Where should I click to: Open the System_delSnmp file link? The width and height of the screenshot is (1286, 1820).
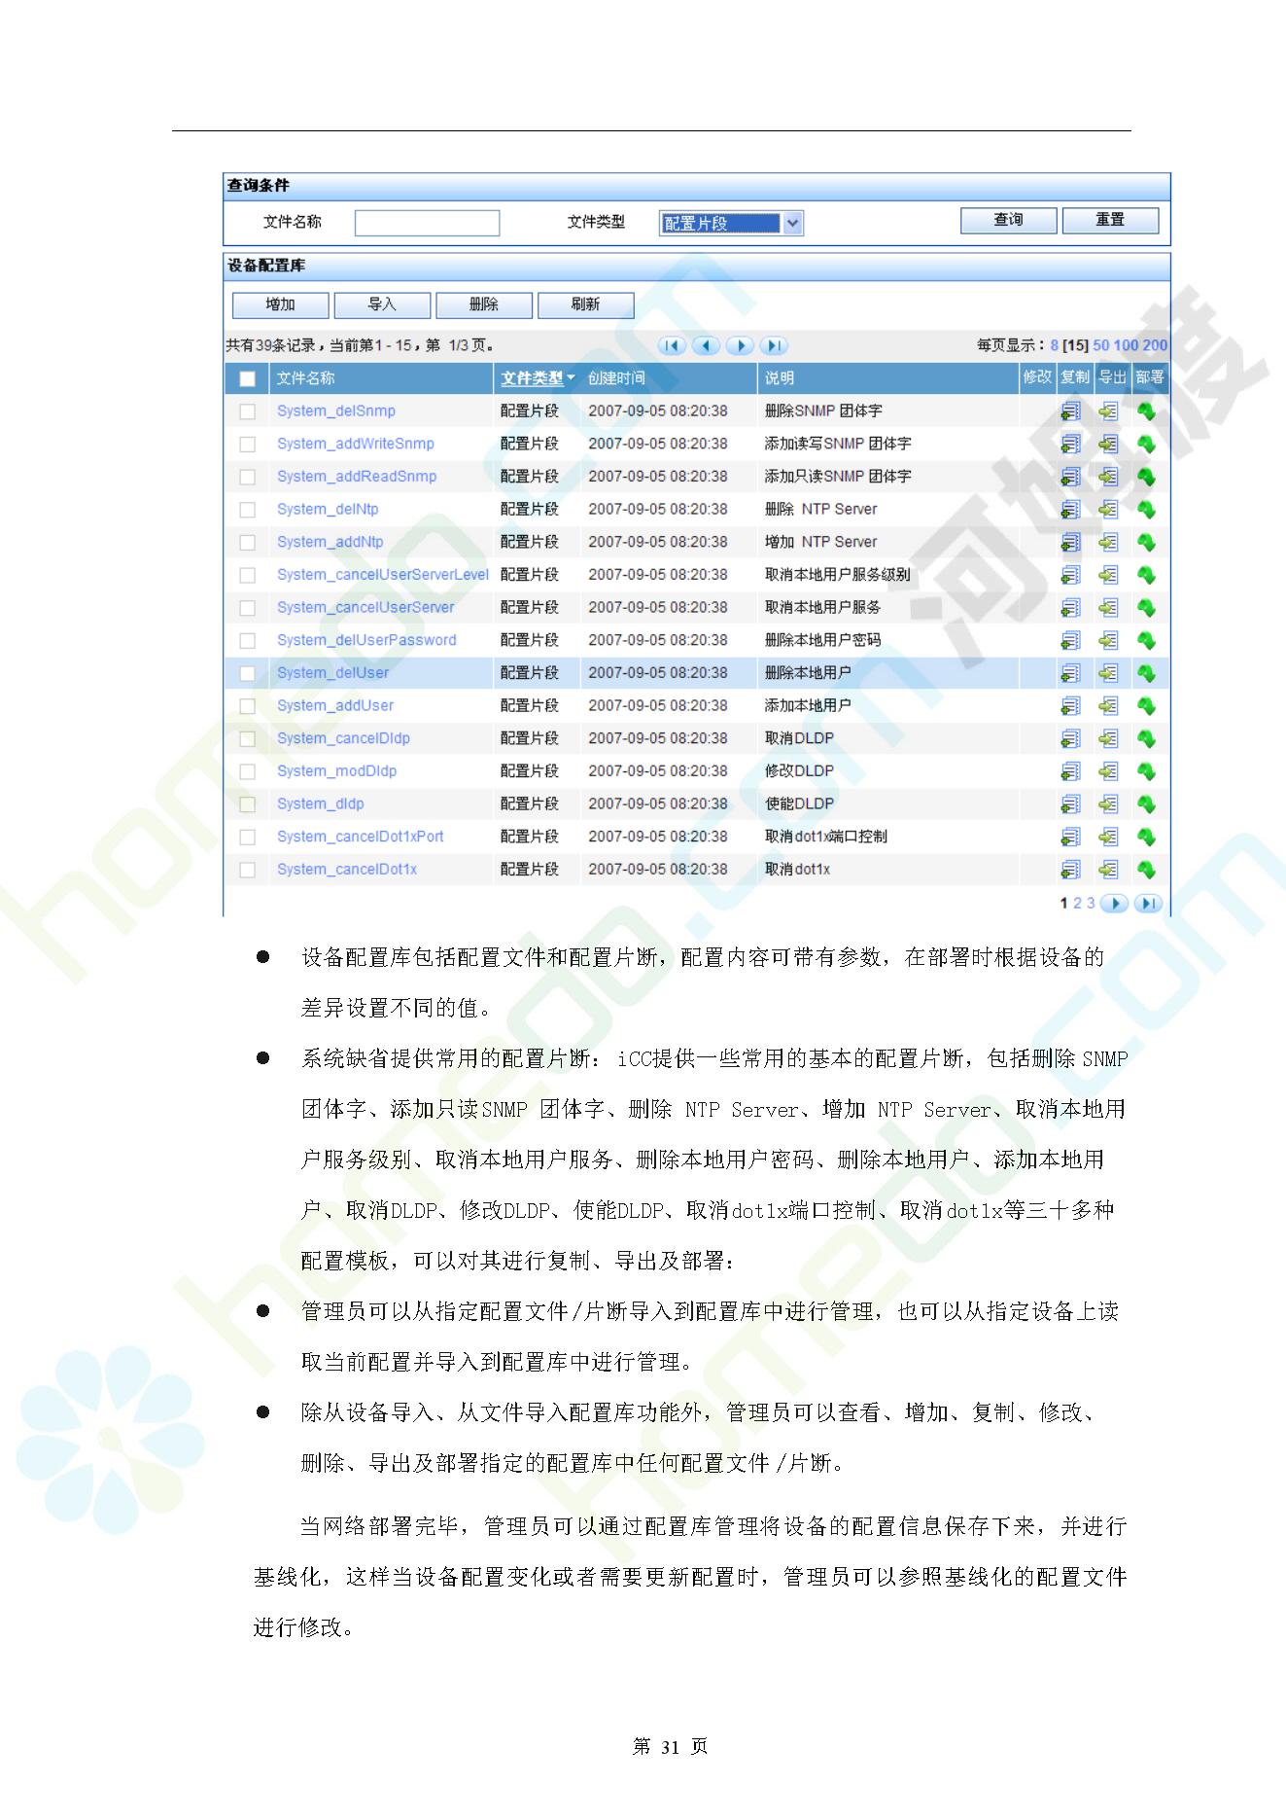click(x=336, y=411)
